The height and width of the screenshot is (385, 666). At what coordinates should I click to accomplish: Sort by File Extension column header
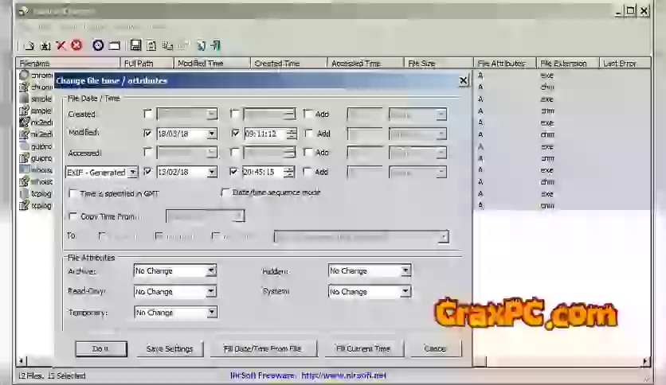point(567,63)
